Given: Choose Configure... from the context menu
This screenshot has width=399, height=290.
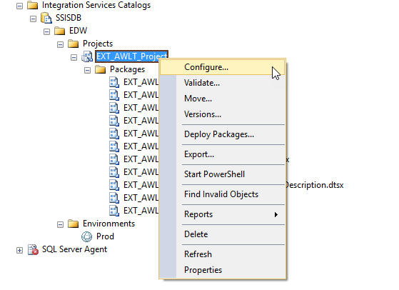Looking at the screenshot, I should (x=223, y=67).
